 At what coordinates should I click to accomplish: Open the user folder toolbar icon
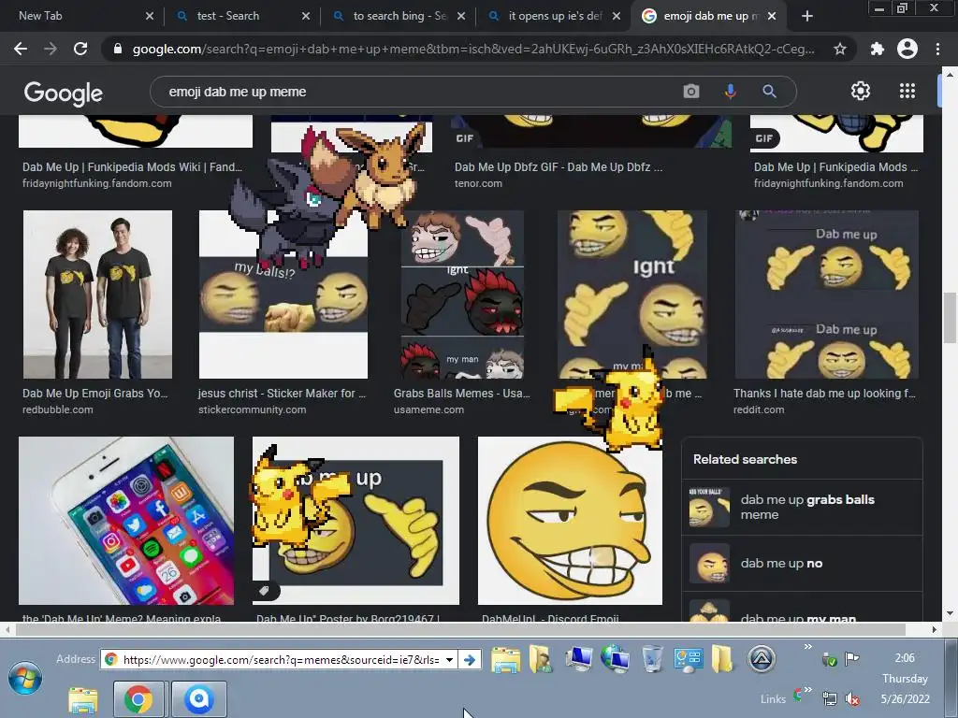(541, 659)
